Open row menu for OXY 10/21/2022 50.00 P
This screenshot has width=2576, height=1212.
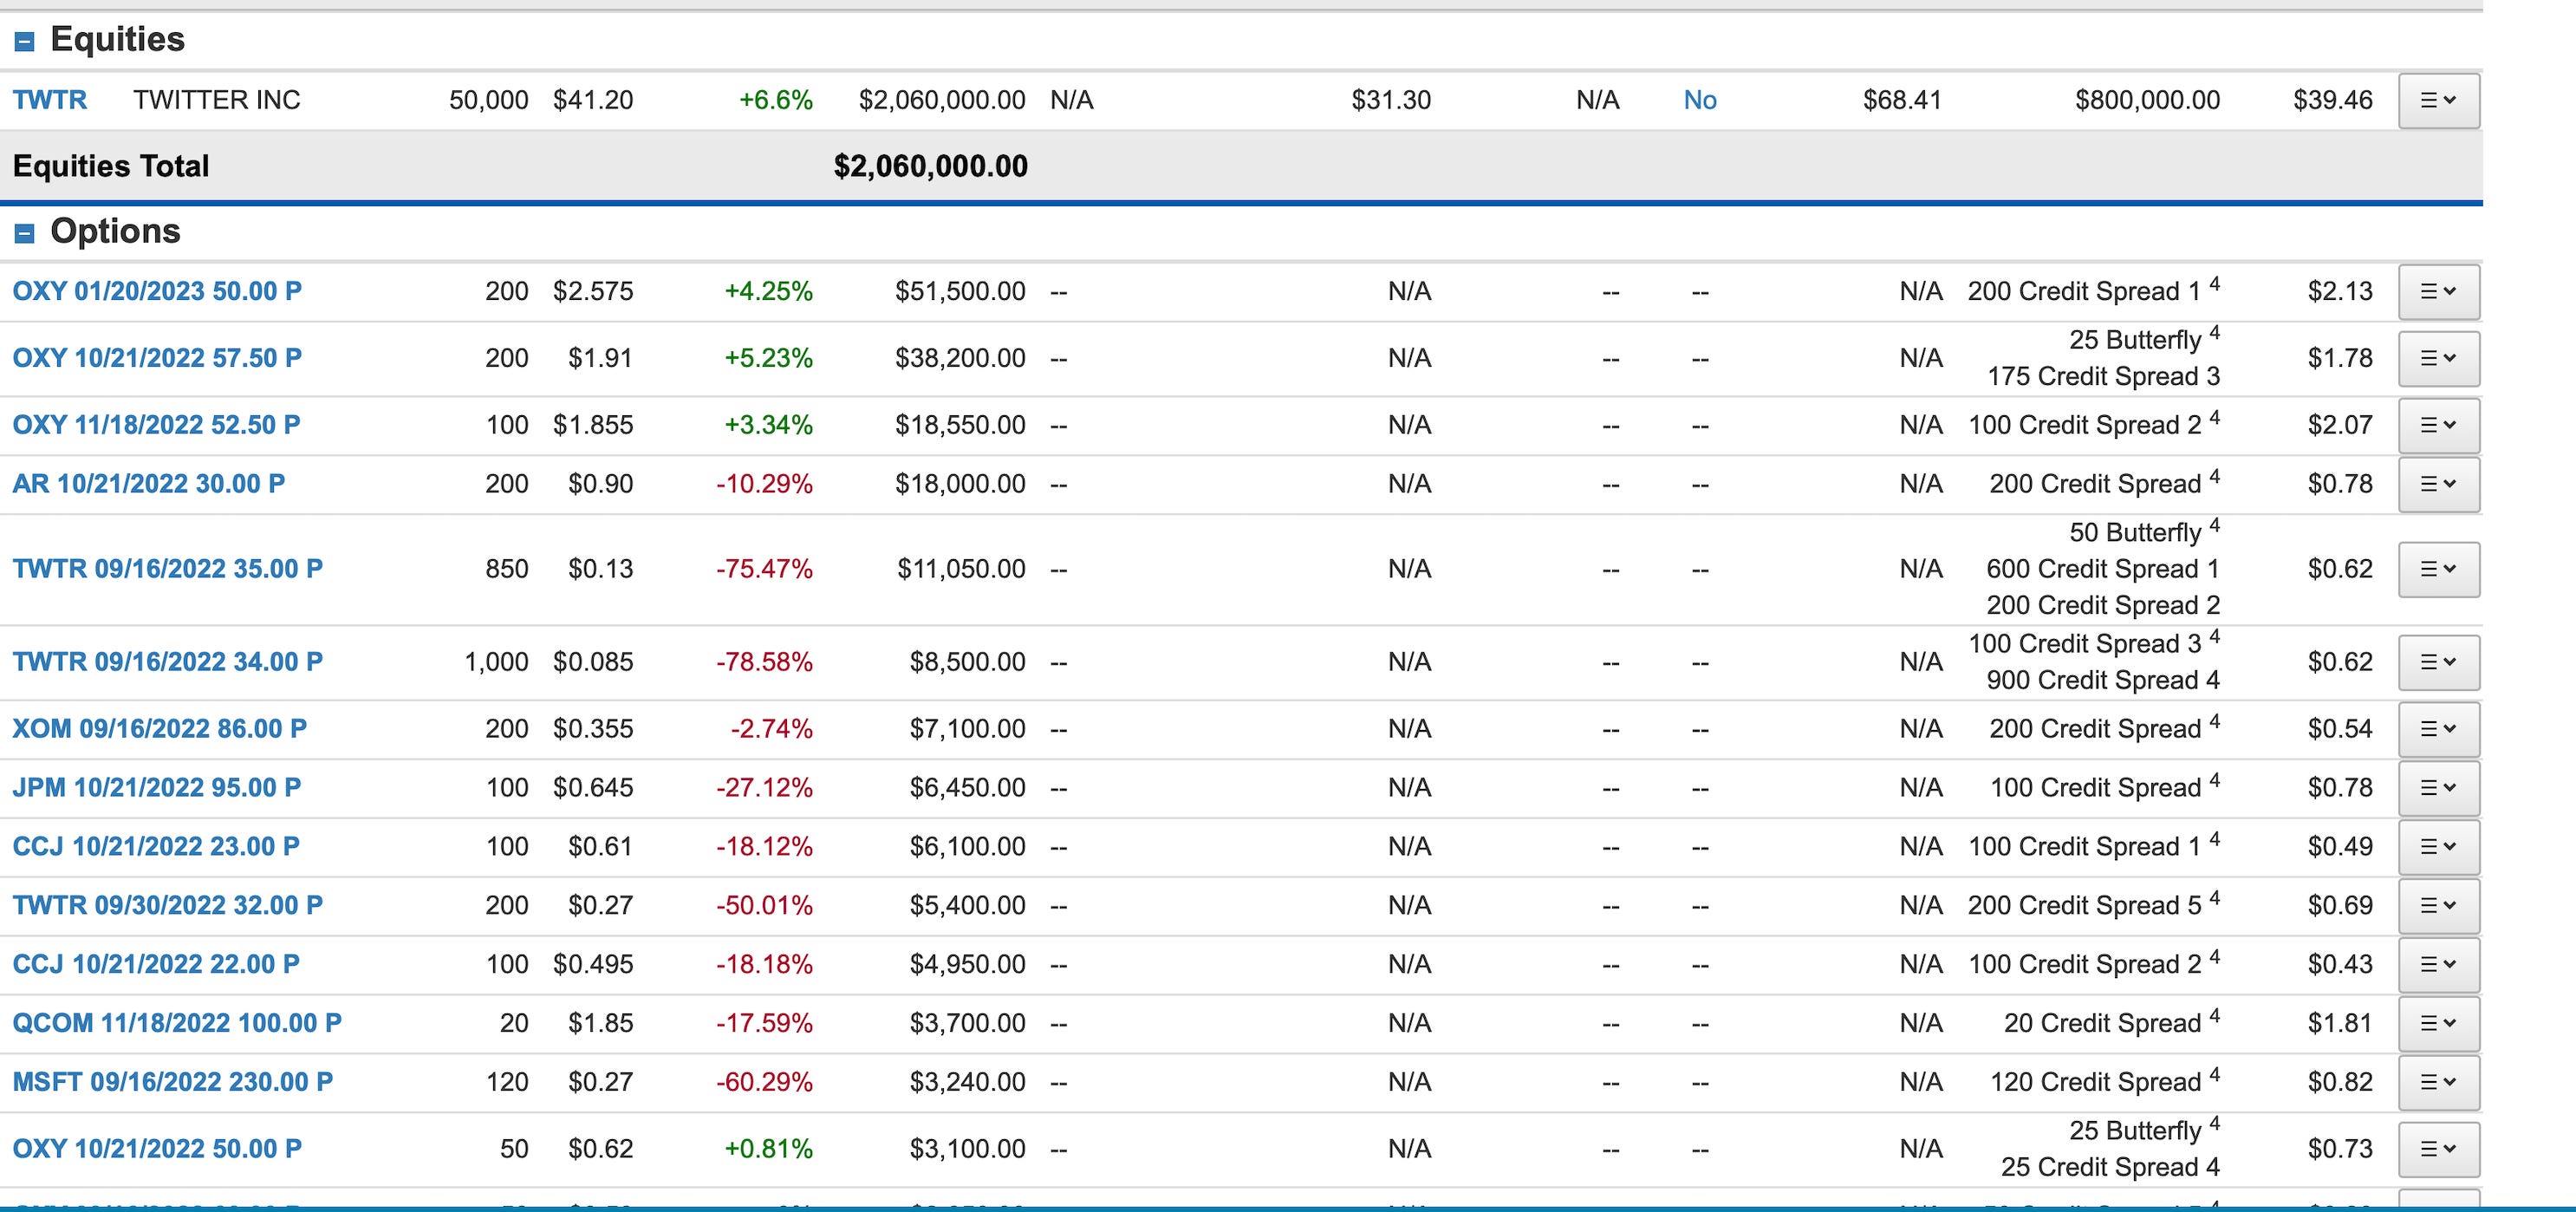tap(2438, 1149)
